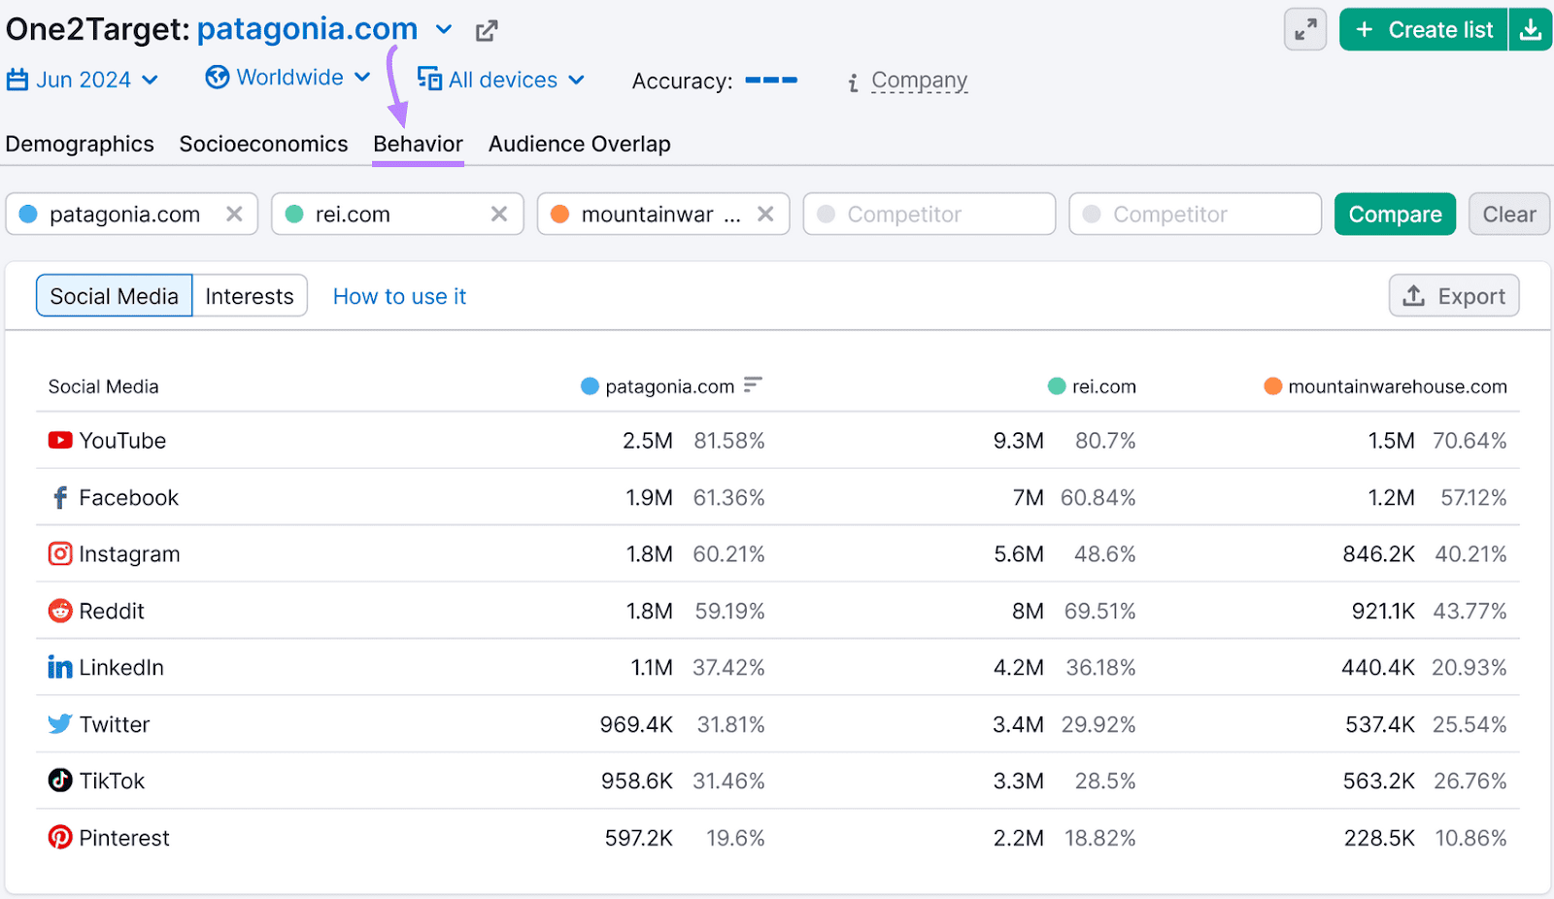Select the Behavior tab

coord(418,144)
